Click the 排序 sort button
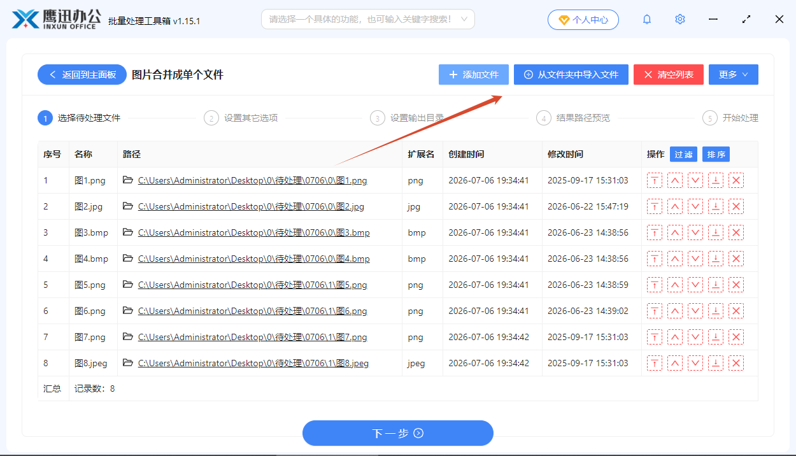 pos(716,154)
